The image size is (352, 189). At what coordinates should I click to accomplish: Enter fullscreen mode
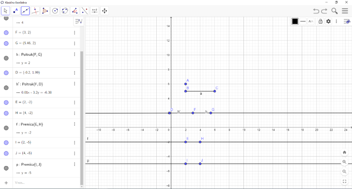point(344,181)
